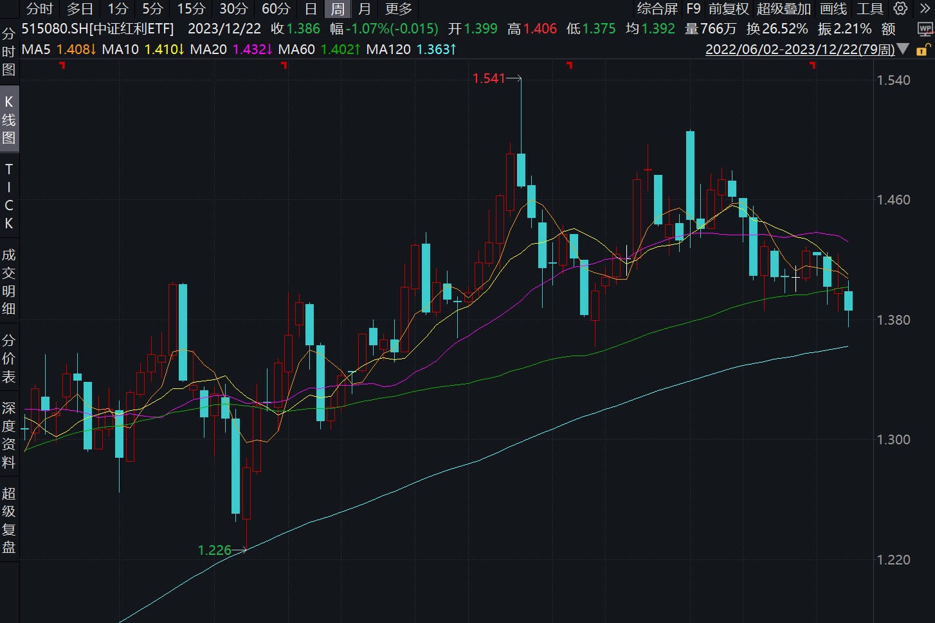Click the MA120 1.363 indicator label
The height and width of the screenshot is (623, 935).
point(411,50)
